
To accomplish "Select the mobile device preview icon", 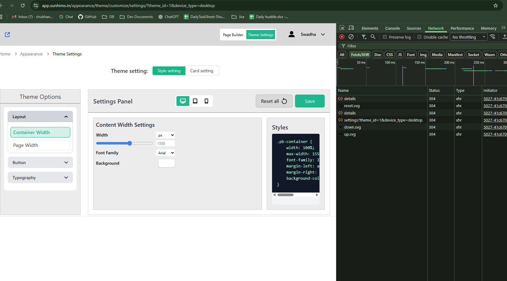I will pyautogui.click(x=206, y=101).
